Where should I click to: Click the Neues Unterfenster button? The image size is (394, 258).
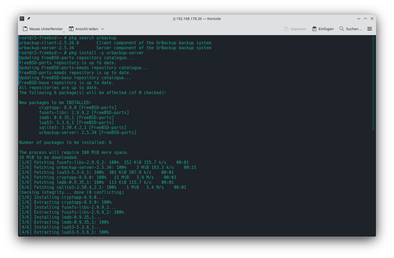point(43,29)
